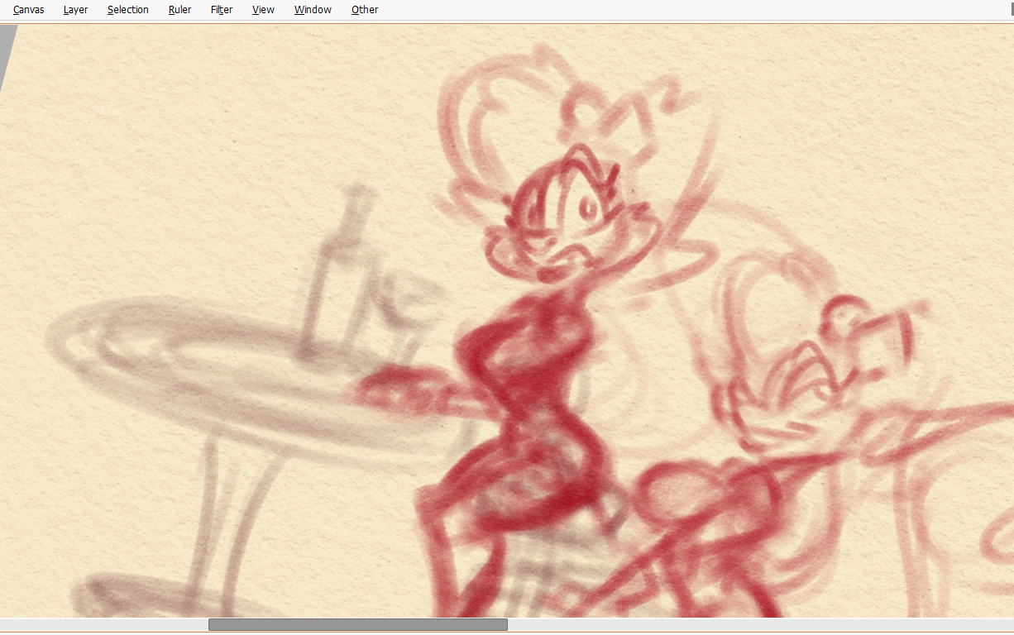Screen dimensions: 1014x635
Task: Open the Selection menu
Action: [128, 10]
